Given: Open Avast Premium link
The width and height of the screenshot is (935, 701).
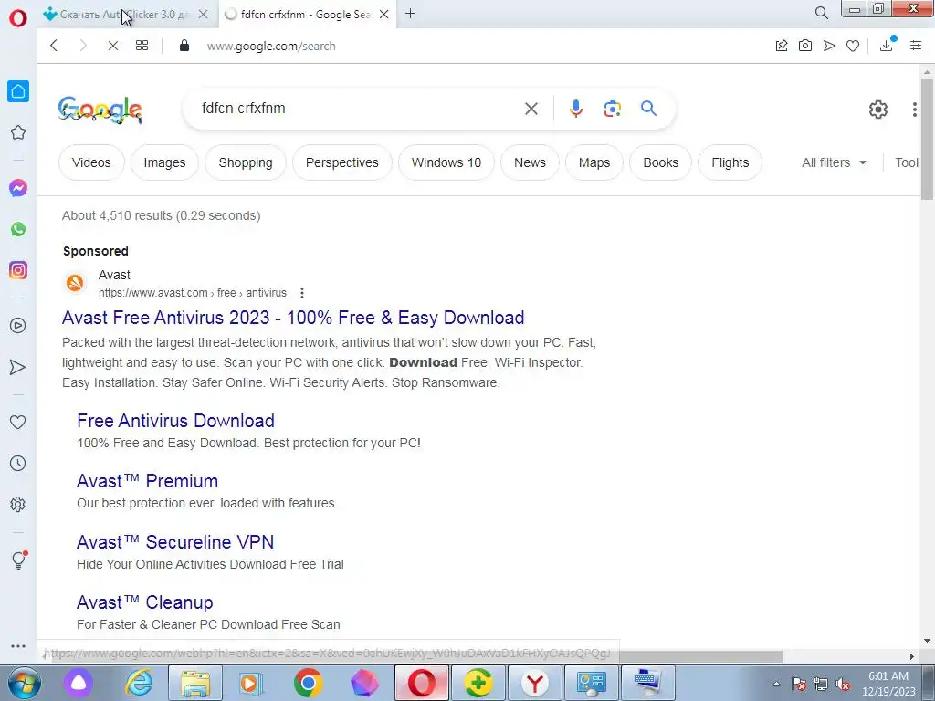Looking at the screenshot, I should tap(147, 481).
